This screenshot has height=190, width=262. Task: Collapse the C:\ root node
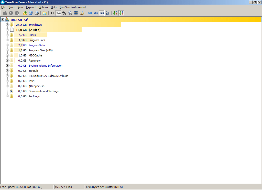(x=3, y=19)
